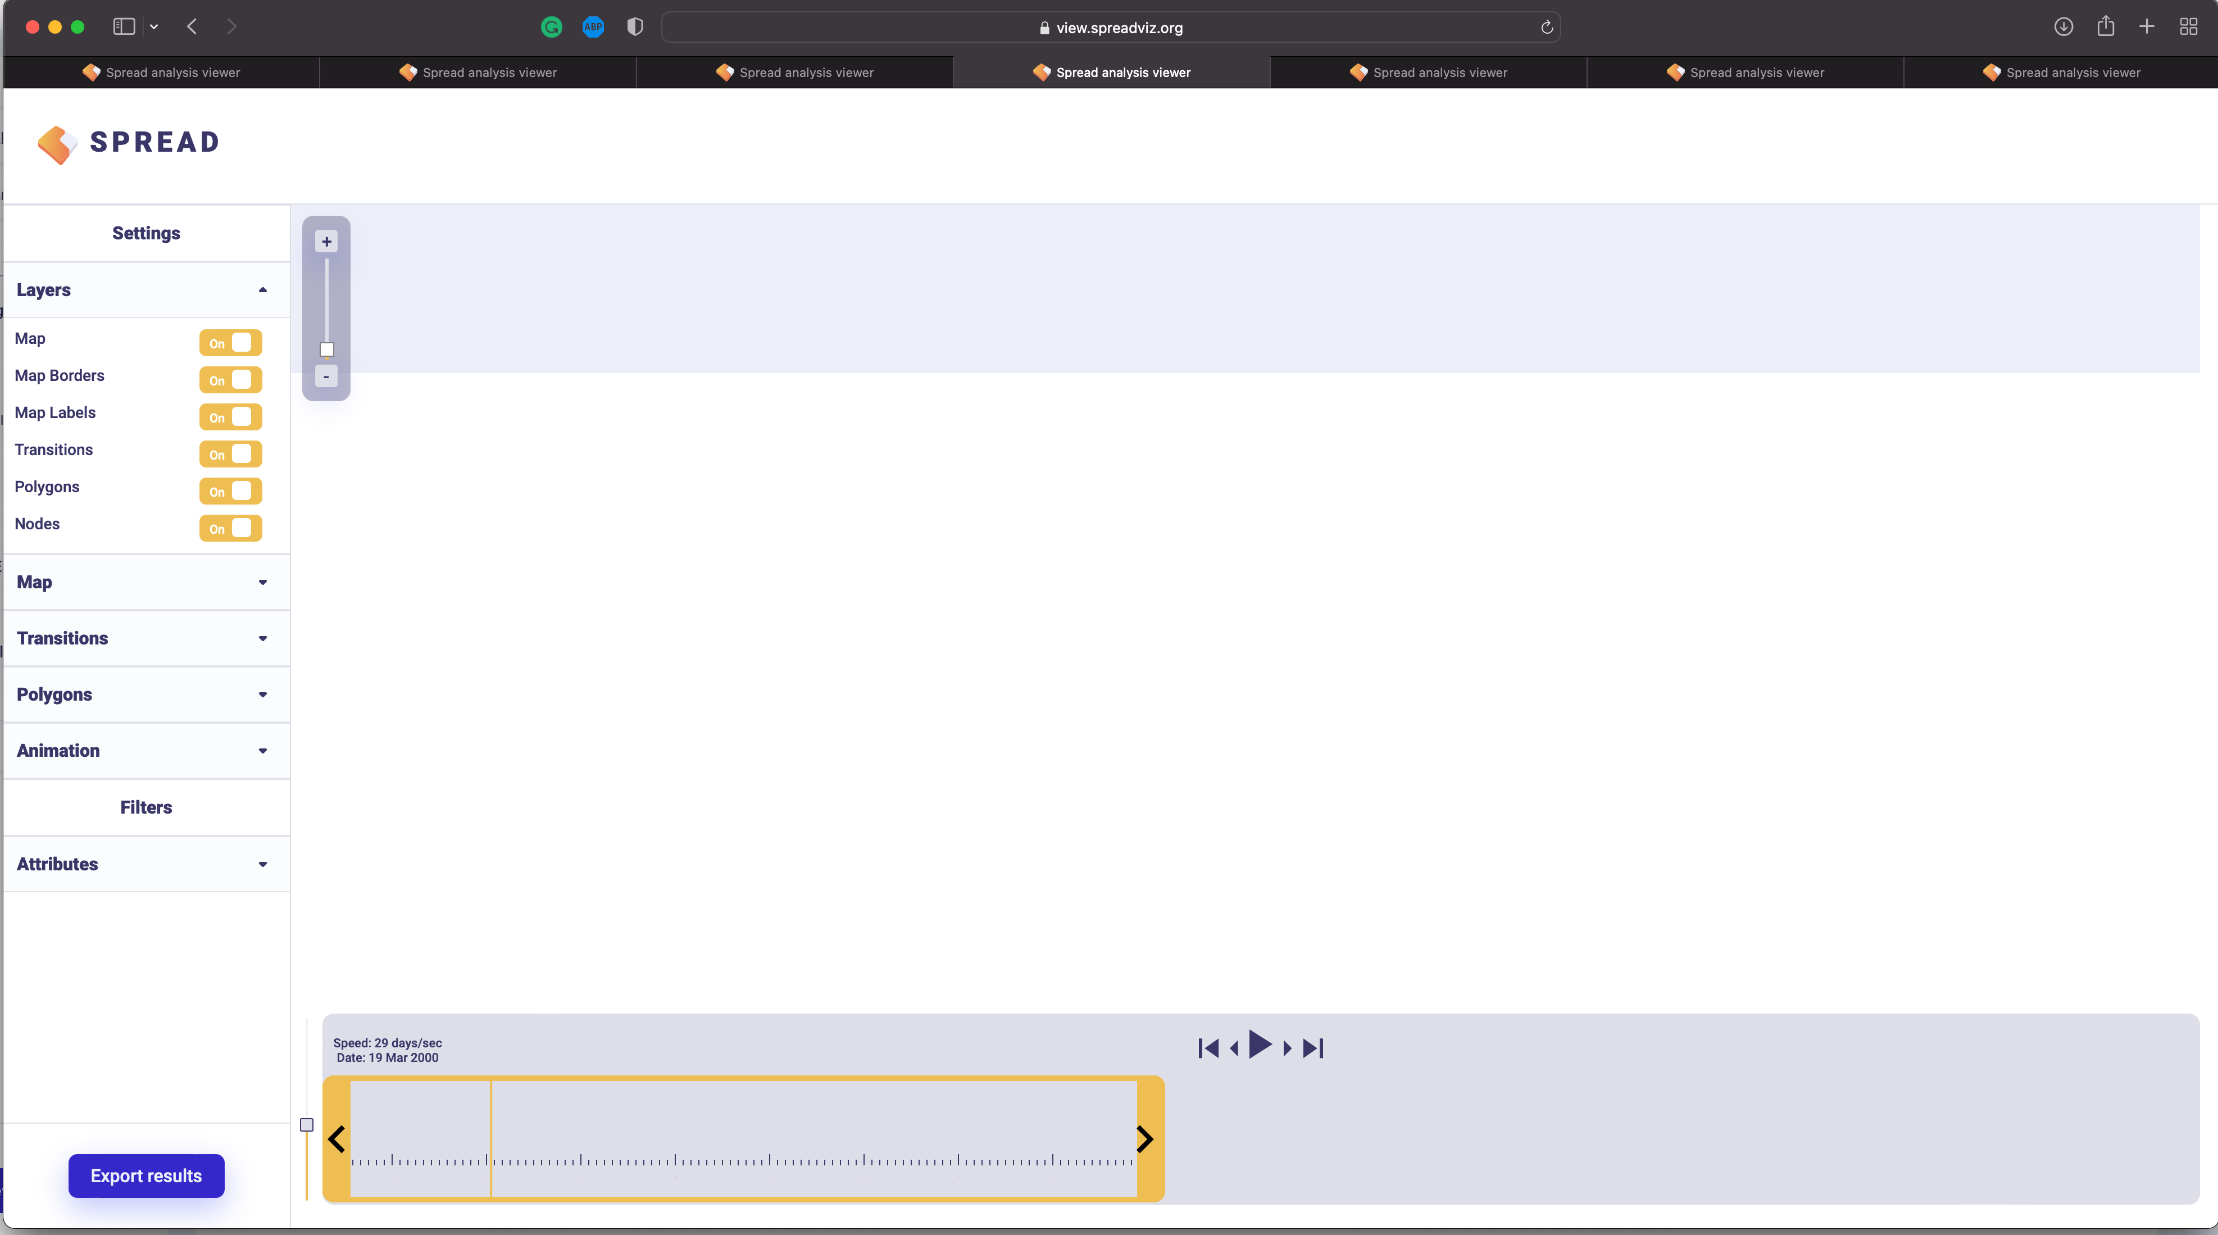This screenshot has width=2218, height=1235.
Task: Turn off the Nodes layer
Action: (230, 528)
